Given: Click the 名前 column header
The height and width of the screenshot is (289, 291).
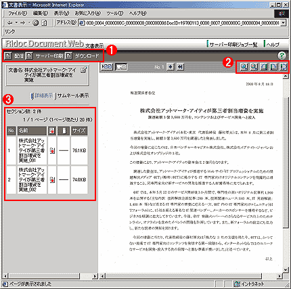Looking at the screenshot, I should click(32, 131).
